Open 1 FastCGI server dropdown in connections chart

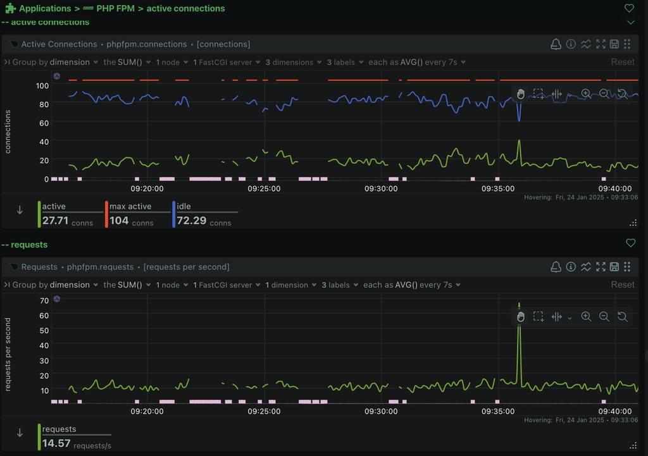(x=227, y=63)
